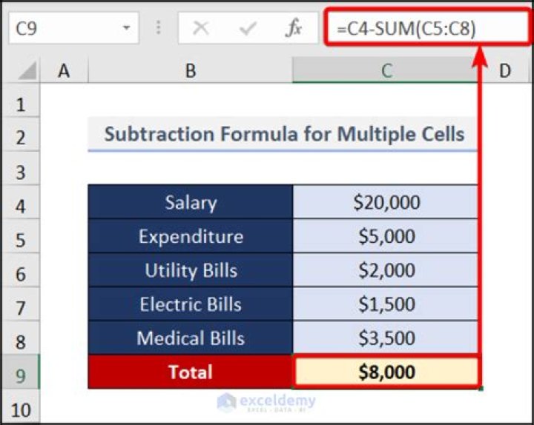Select row 9 header
The width and height of the screenshot is (534, 425).
[21, 372]
